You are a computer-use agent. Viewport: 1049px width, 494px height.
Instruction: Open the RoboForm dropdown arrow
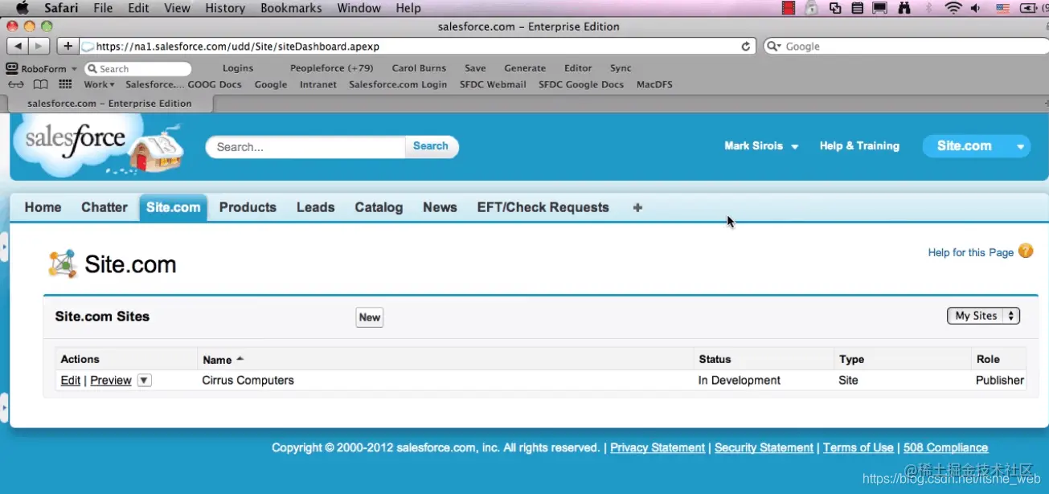74,69
